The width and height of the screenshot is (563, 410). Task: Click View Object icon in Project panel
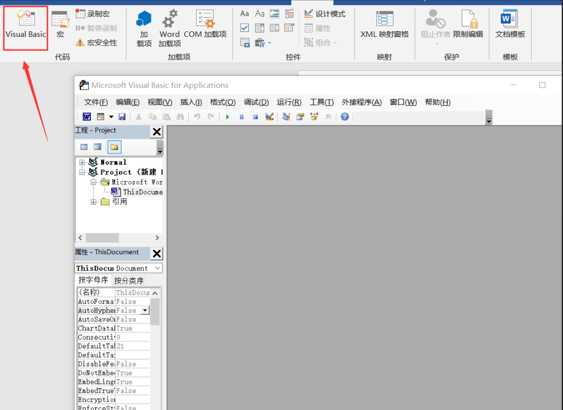pos(97,147)
